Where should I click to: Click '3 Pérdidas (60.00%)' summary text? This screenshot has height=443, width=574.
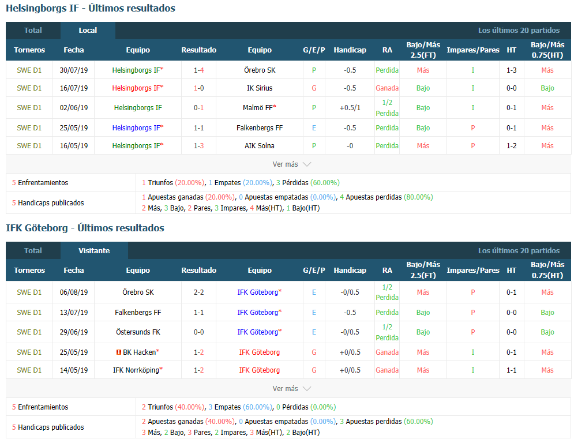click(x=308, y=183)
